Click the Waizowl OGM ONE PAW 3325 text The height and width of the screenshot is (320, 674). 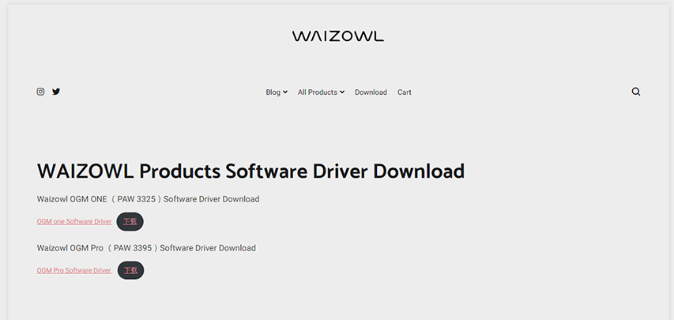click(x=148, y=199)
